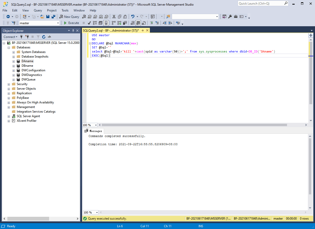Click the New Query button

(69, 17)
